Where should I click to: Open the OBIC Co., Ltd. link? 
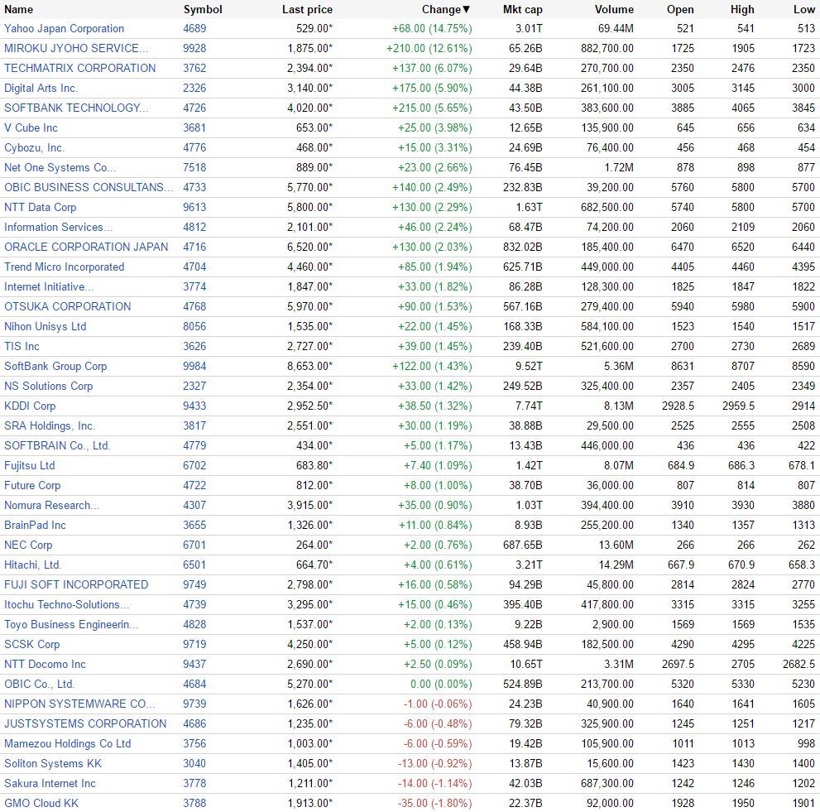pos(39,685)
